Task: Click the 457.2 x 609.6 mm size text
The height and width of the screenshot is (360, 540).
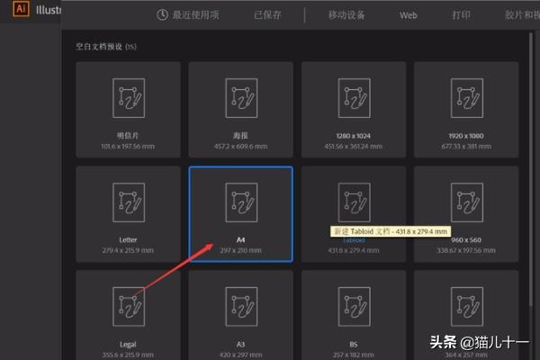Action: (240, 147)
